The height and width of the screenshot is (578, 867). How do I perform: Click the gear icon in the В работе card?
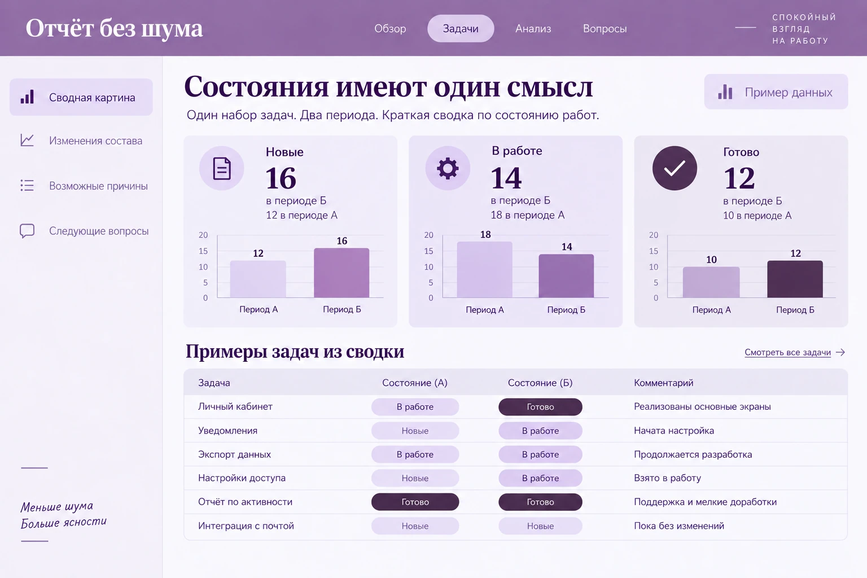[x=448, y=168]
